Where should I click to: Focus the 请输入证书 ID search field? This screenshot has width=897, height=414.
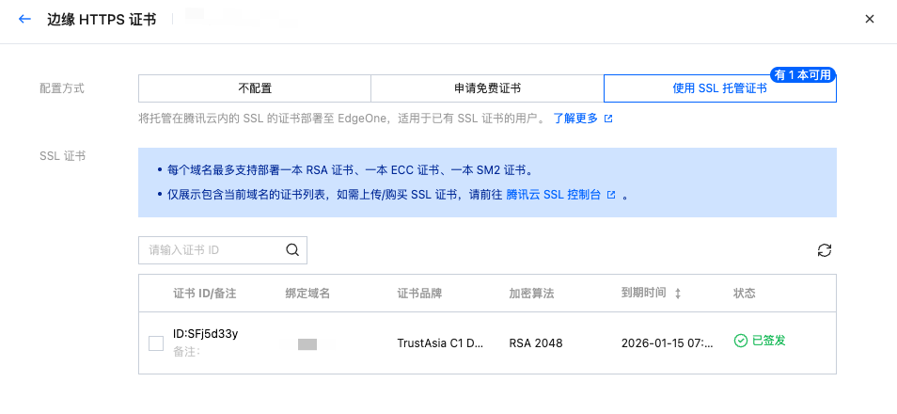pyautogui.click(x=212, y=250)
